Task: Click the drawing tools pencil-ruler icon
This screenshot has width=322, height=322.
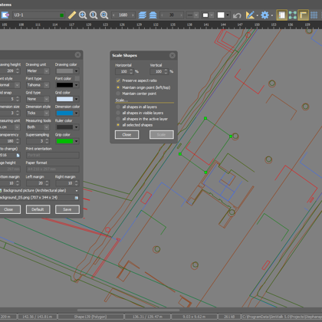Action: pyautogui.click(x=250, y=15)
